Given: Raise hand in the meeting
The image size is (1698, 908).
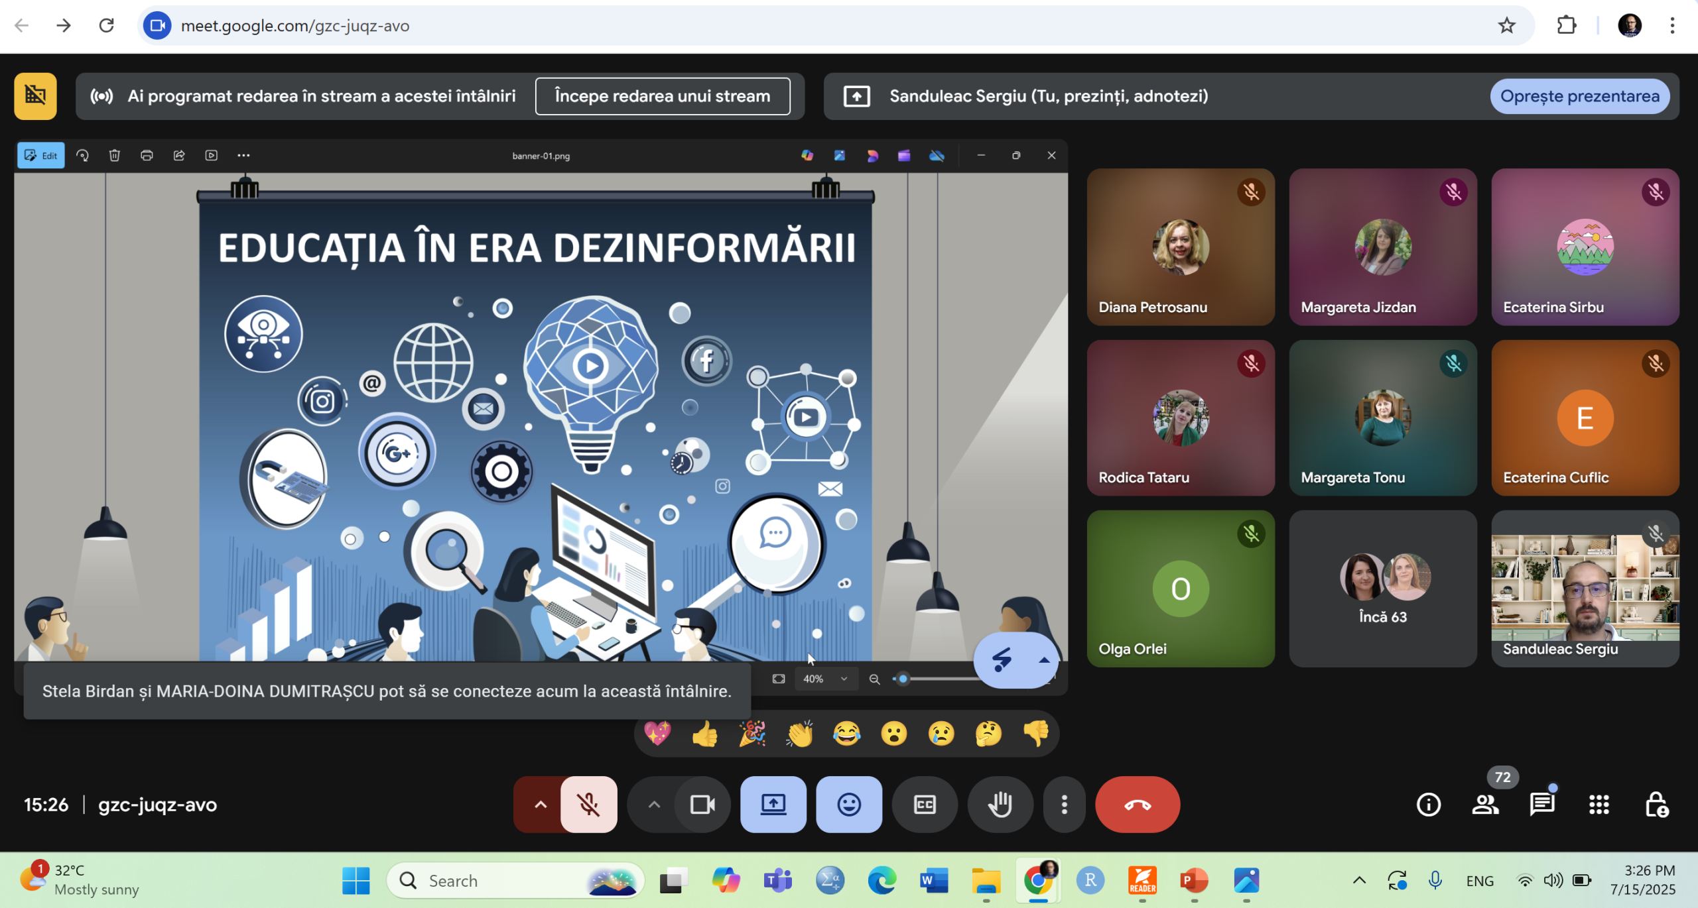Looking at the screenshot, I should pos(1000,805).
